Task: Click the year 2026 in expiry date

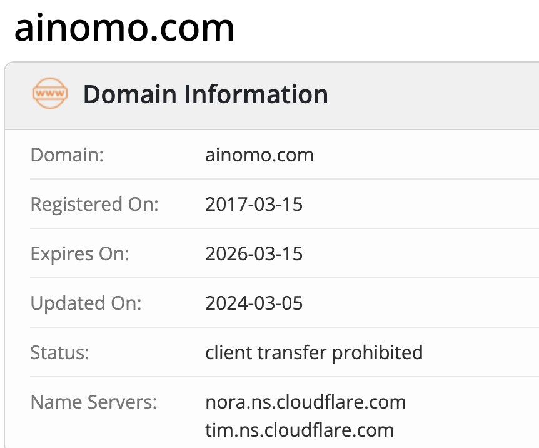Action: (x=226, y=253)
